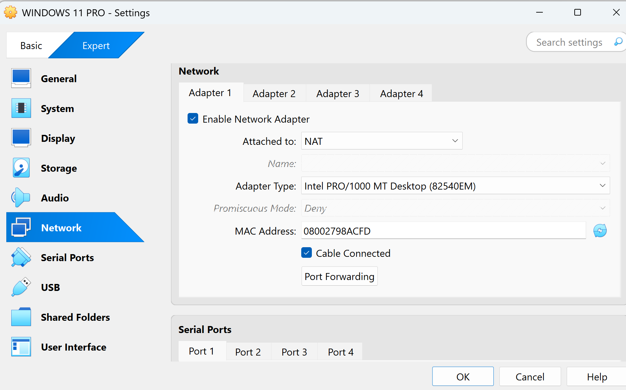Click the Network section heading
The width and height of the screenshot is (626, 390).
[x=199, y=71]
